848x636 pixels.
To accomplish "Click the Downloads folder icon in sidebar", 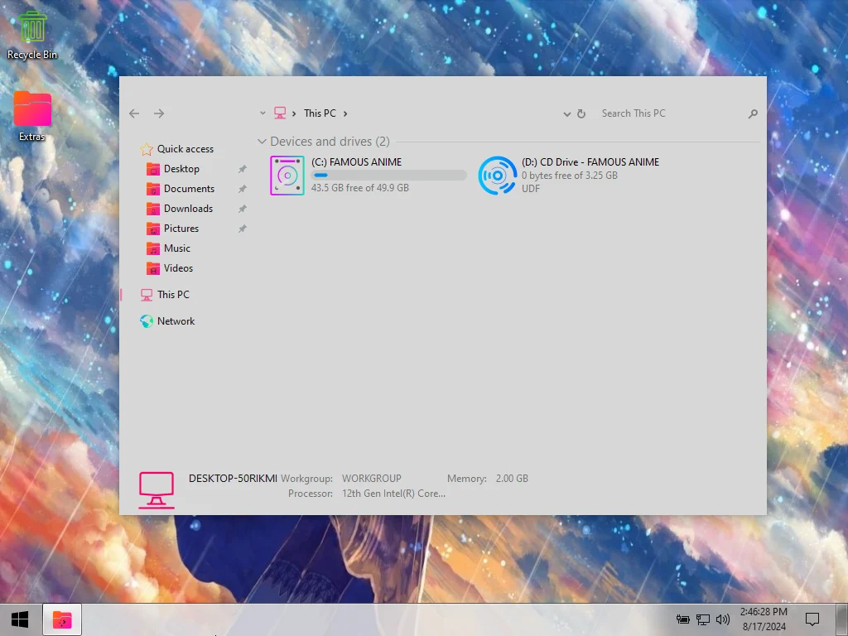I will click(x=153, y=209).
